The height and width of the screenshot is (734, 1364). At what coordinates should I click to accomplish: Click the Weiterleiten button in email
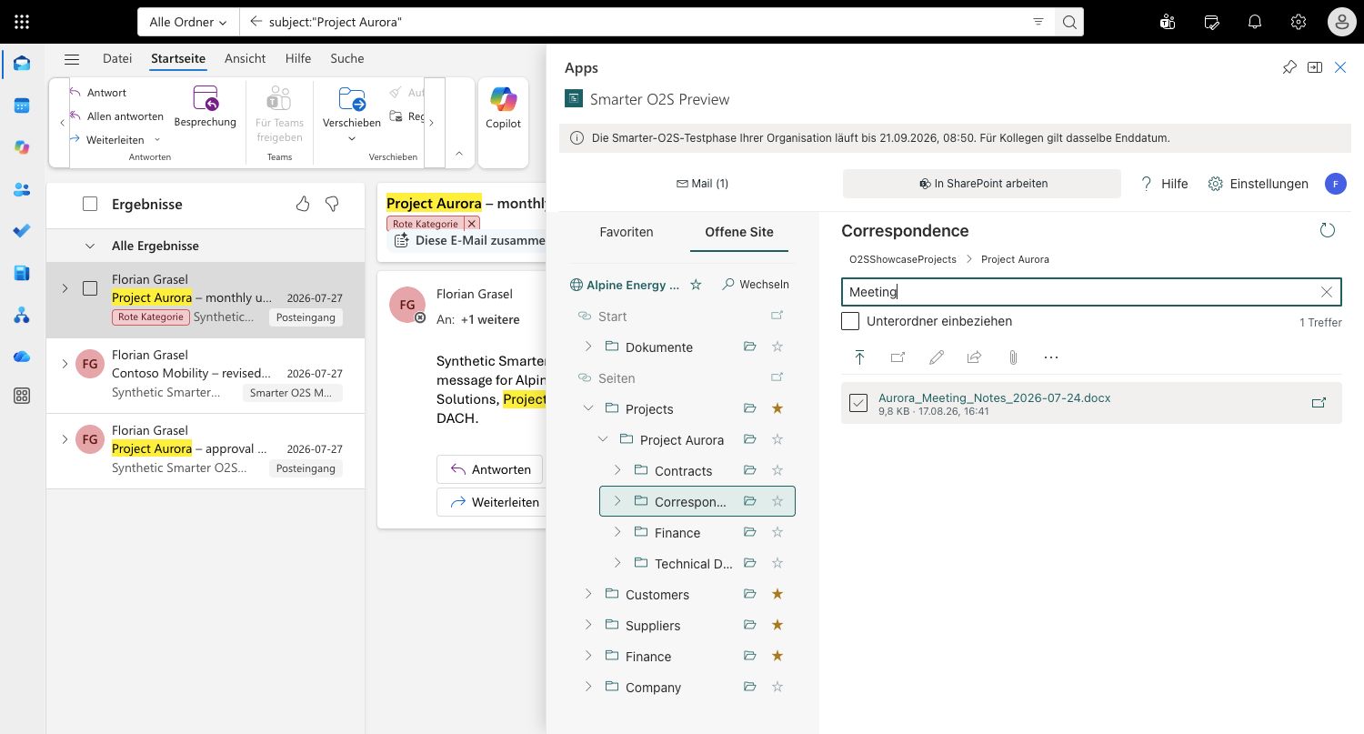(x=493, y=502)
